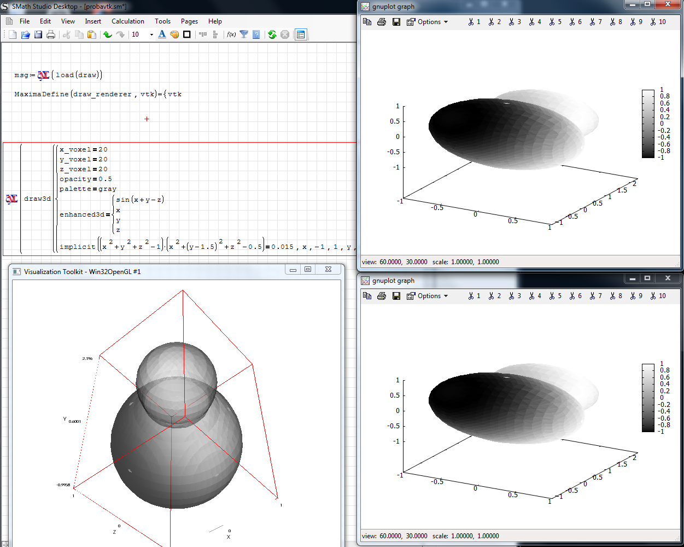
Task: Open the Calculation menu
Action: tap(128, 21)
